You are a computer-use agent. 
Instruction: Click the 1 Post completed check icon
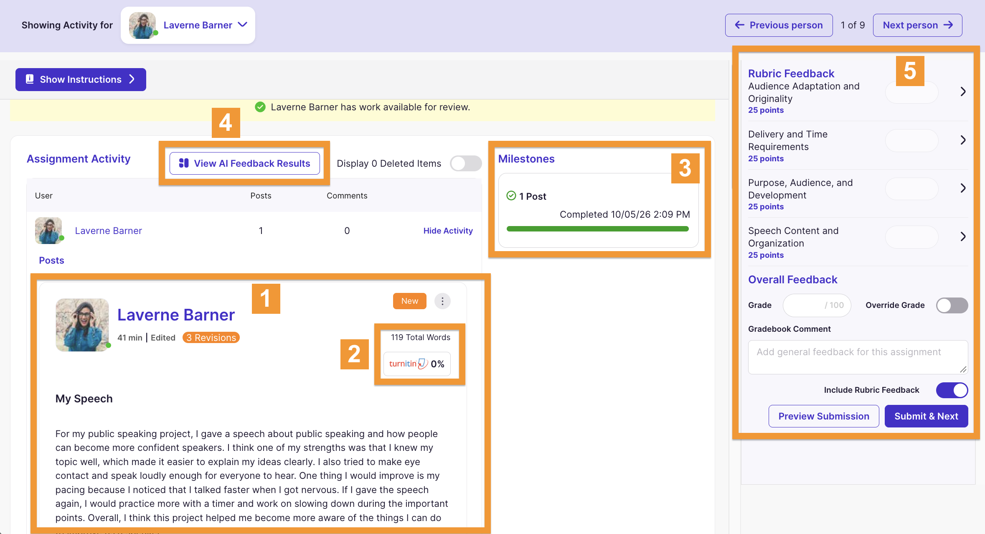pos(511,196)
